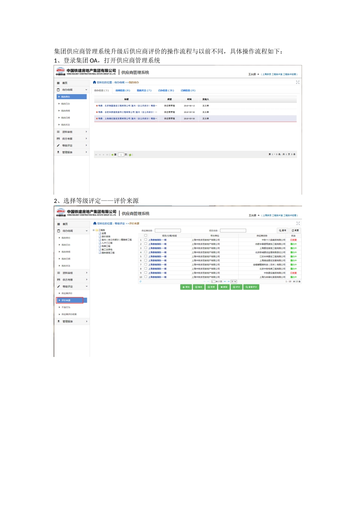
Task: Collapse 等级评定 menu in second screenshot
Action: tap(87, 286)
